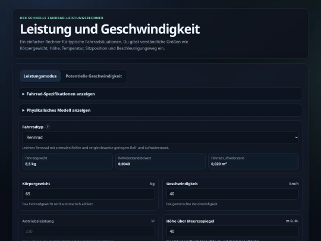
Task: Expand Physikalisches Modell anzeigen section
Action: click(160, 110)
